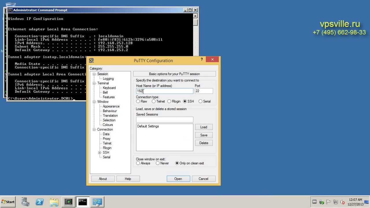370x208 pixels.
Task: Click Open to start the connection
Action: tap(178, 179)
